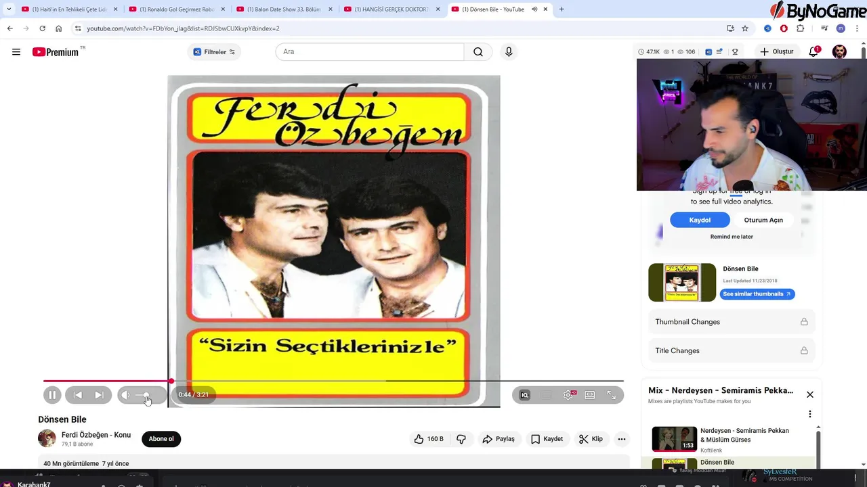Open the red adblock extension icon
This screenshot has width=867, height=487.
[x=784, y=28]
